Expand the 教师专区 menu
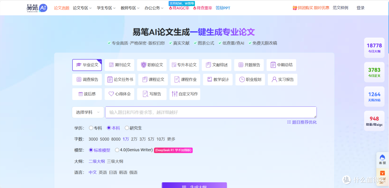Image resolution: width=389 pixels, height=188 pixels. [x=130, y=8]
